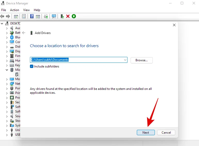199x146 pixels.
Task: Expand the Storage controllers node
Action: coord(7,121)
